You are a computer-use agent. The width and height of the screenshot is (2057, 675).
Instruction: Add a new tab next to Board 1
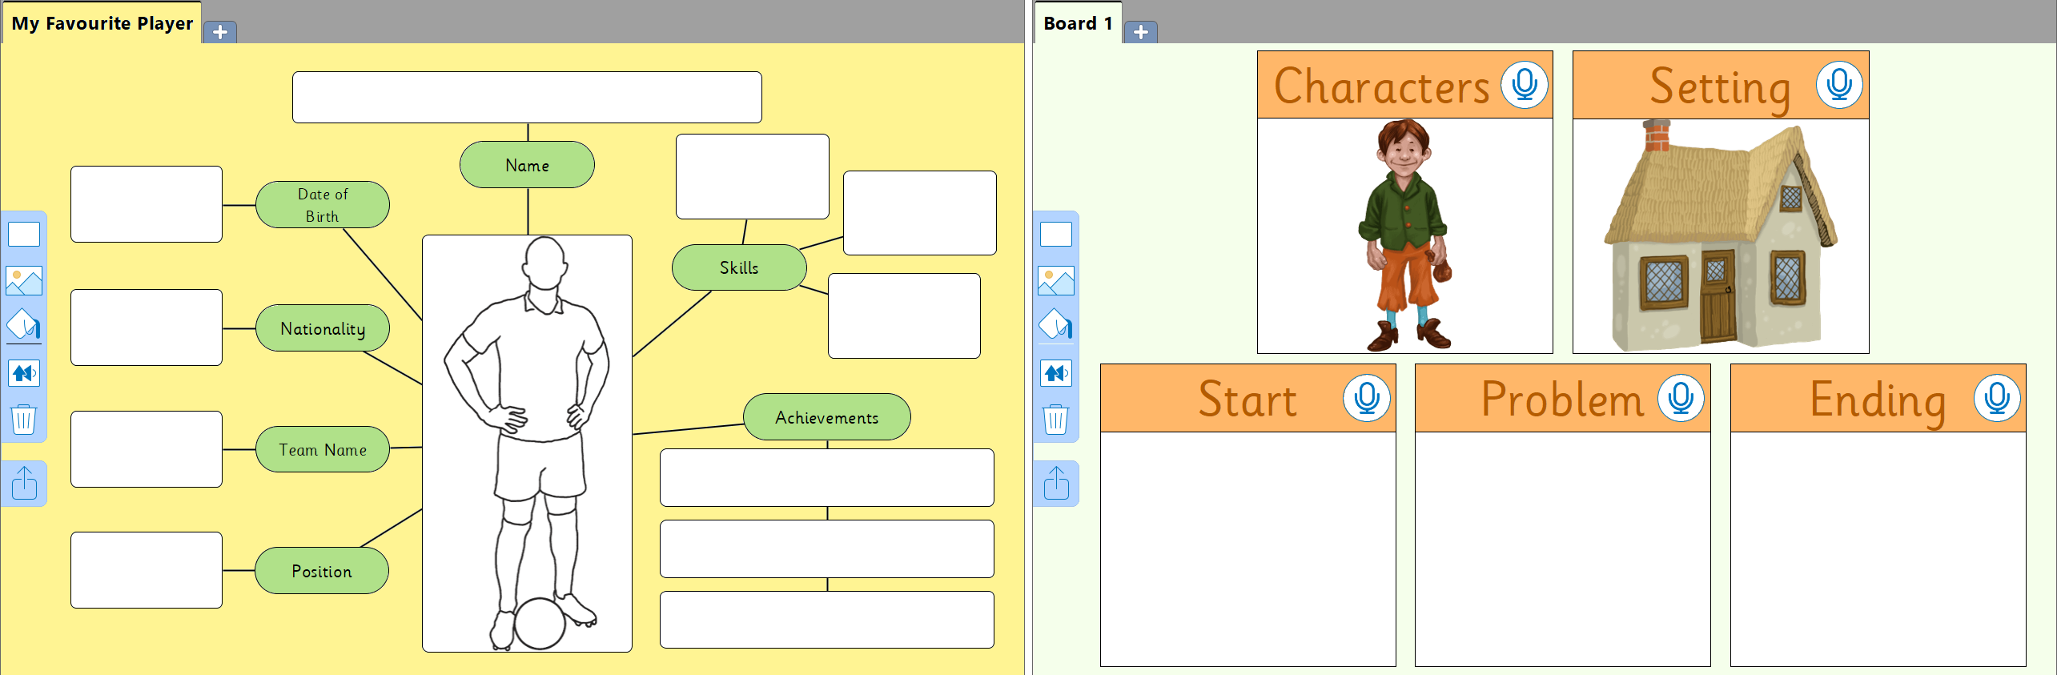(x=1140, y=32)
